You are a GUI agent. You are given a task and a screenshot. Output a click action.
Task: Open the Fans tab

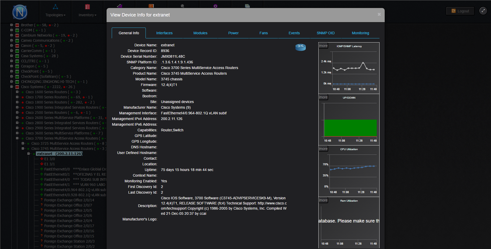(x=264, y=33)
